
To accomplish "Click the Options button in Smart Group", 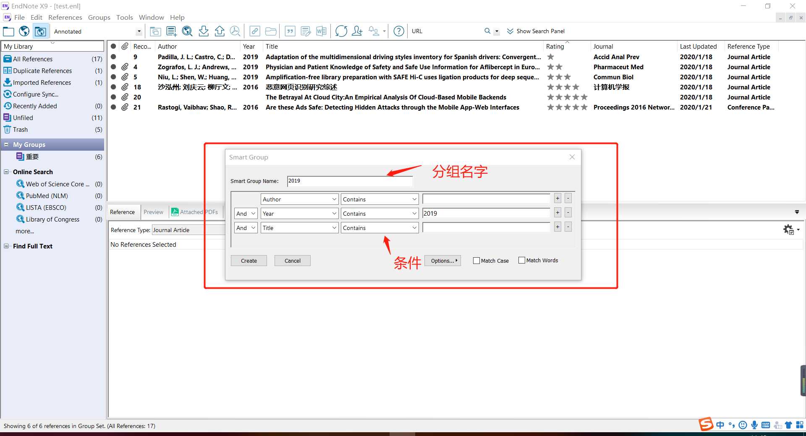I will [442, 261].
